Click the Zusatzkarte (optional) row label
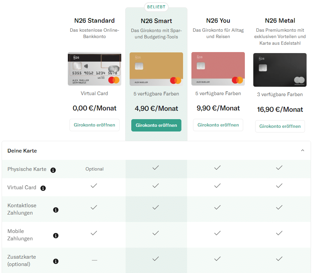312x273 pixels. pyautogui.click(x=21, y=260)
